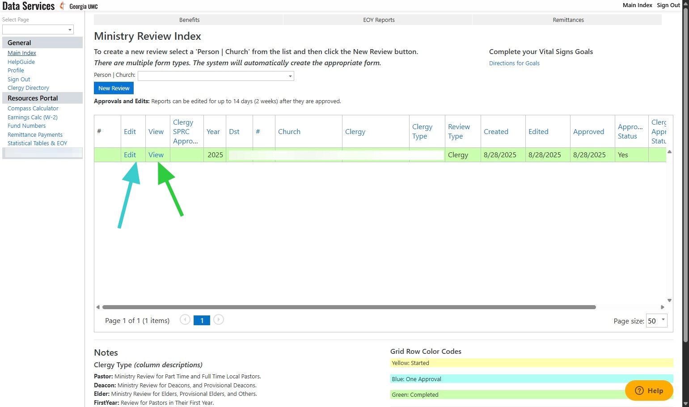Open the Page size dropdown
This screenshot has height=407, width=689.
[x=656, y=321]
